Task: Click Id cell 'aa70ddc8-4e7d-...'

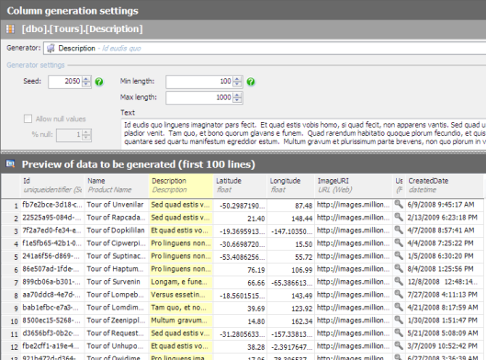Action: point(52,295)
